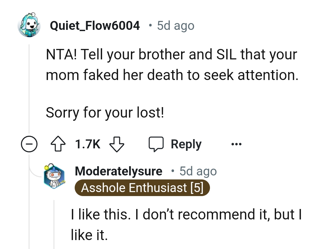Select the Asshole Enthusiast [5] flair badge
The height and width of the screenshot is (249, 332).
[142, 188]
